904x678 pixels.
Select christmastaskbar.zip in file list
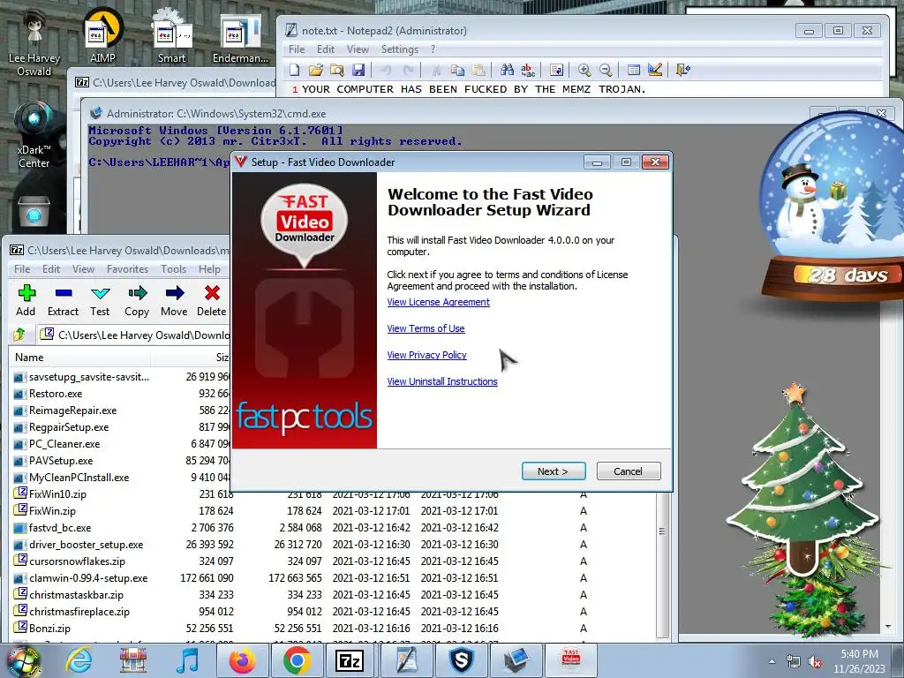pyautogui.click(x=76, y=594)
